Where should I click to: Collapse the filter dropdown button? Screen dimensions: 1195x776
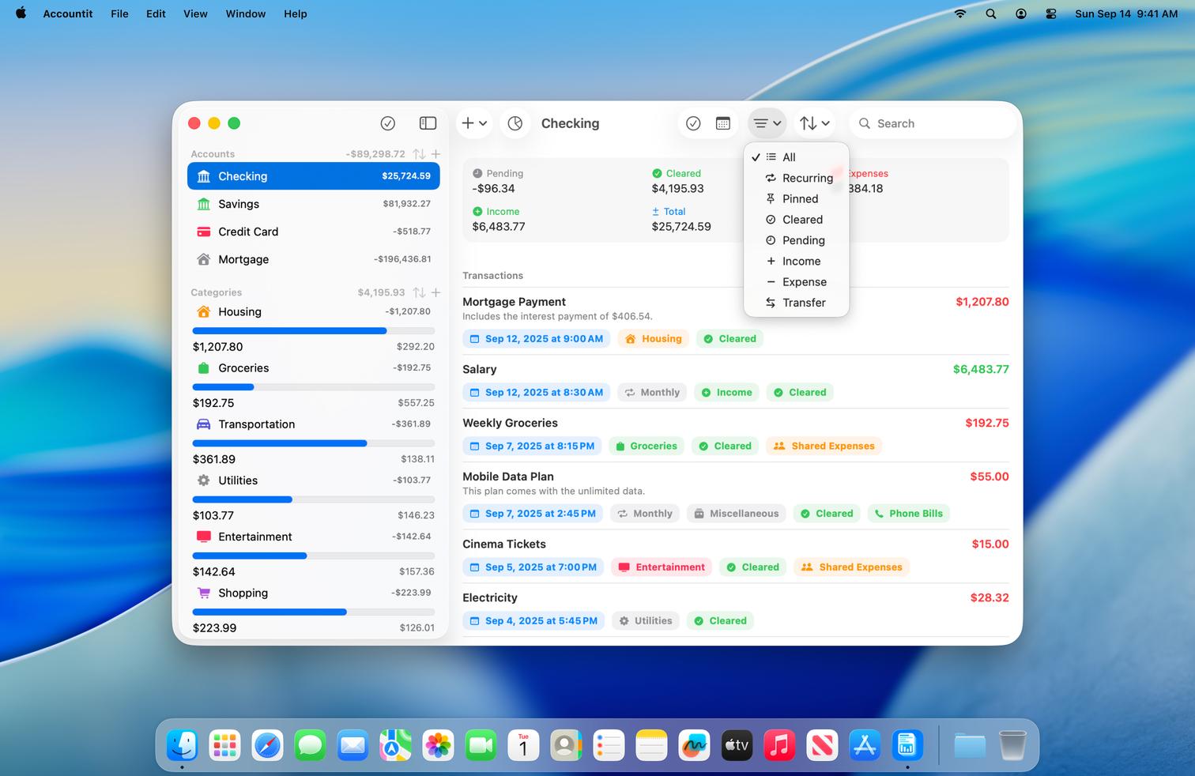(767, 123)
